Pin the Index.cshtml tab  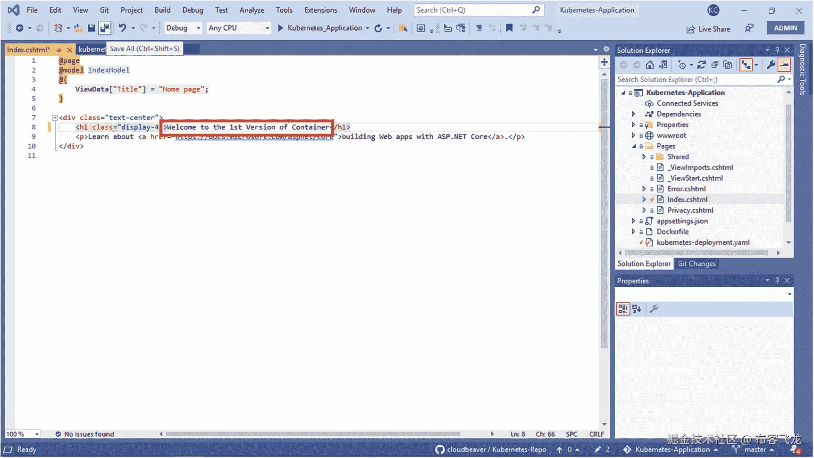59,50
